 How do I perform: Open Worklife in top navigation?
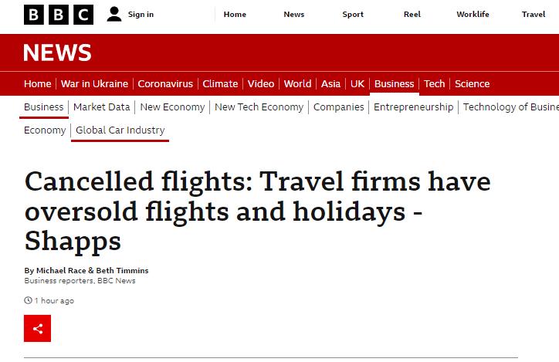[473, 15]
